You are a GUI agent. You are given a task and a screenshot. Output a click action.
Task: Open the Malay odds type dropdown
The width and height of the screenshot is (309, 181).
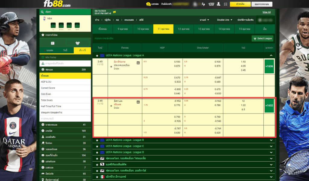pos(204,20)
